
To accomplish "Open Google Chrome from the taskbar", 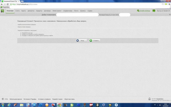I will tap(59, 105).
